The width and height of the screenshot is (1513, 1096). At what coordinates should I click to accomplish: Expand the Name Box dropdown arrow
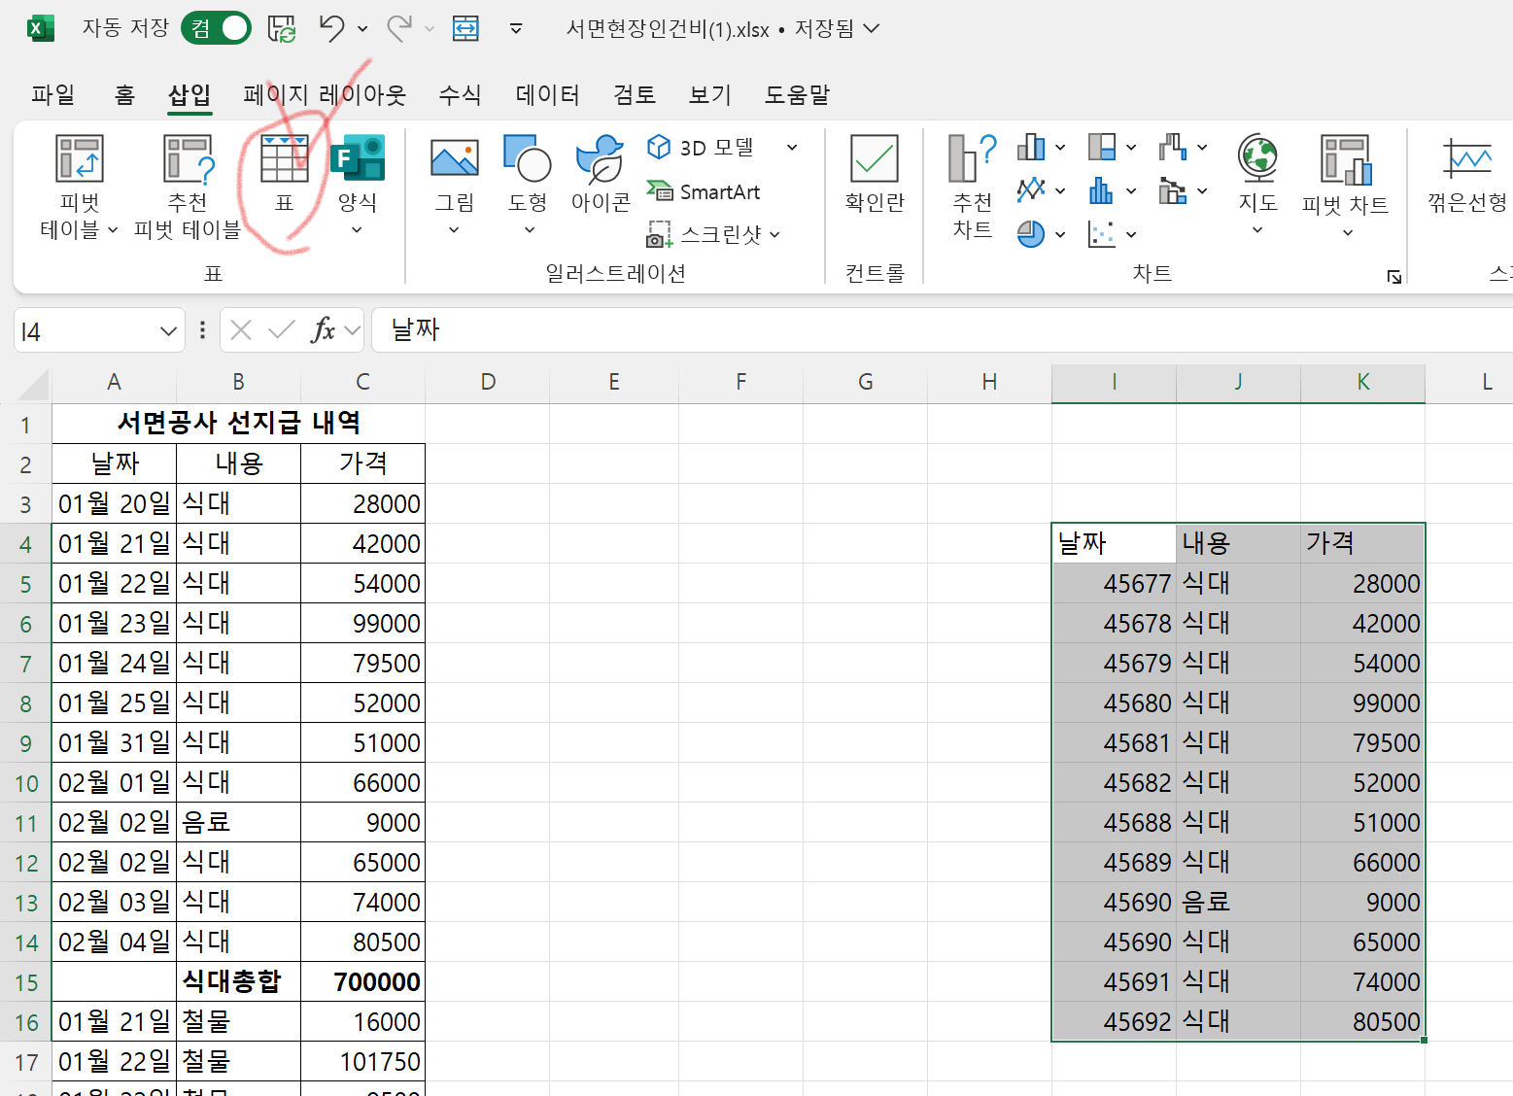pos(168,331)
